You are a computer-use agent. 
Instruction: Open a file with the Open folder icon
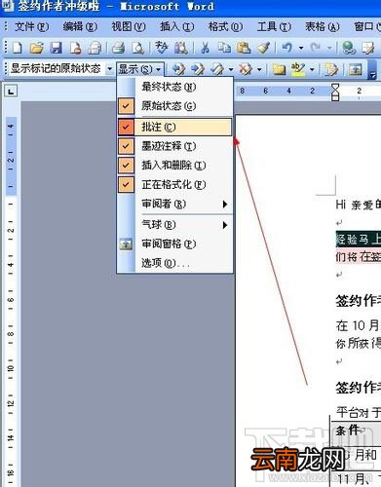[37, 48]
